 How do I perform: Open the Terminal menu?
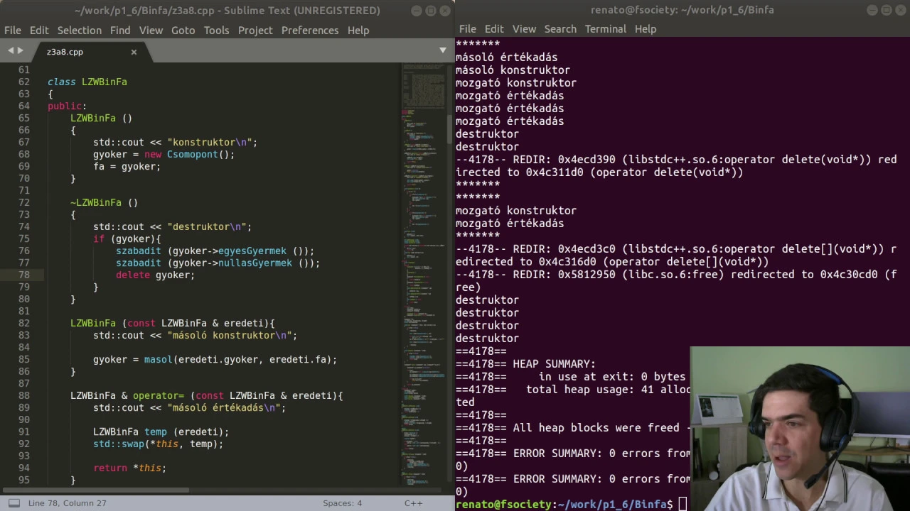pyautogui.click(x=606, y=29)
